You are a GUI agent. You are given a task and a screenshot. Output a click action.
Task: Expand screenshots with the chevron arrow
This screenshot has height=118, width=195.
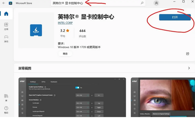tap(189, 68)
